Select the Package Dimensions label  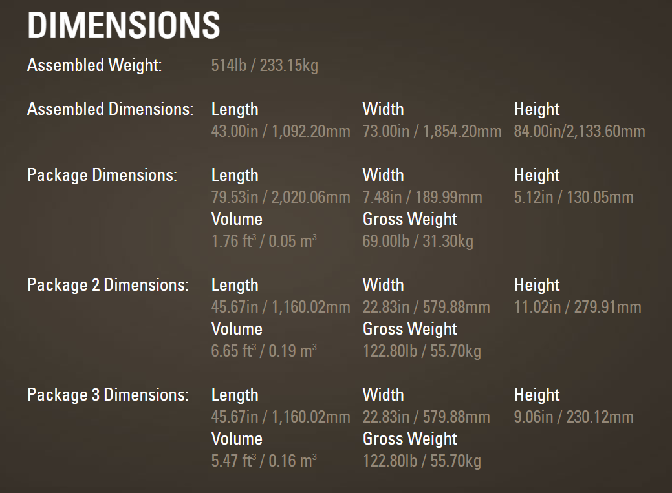[102, 175]
